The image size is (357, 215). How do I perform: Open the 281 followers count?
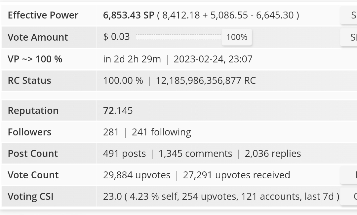(x=111, y=132)
